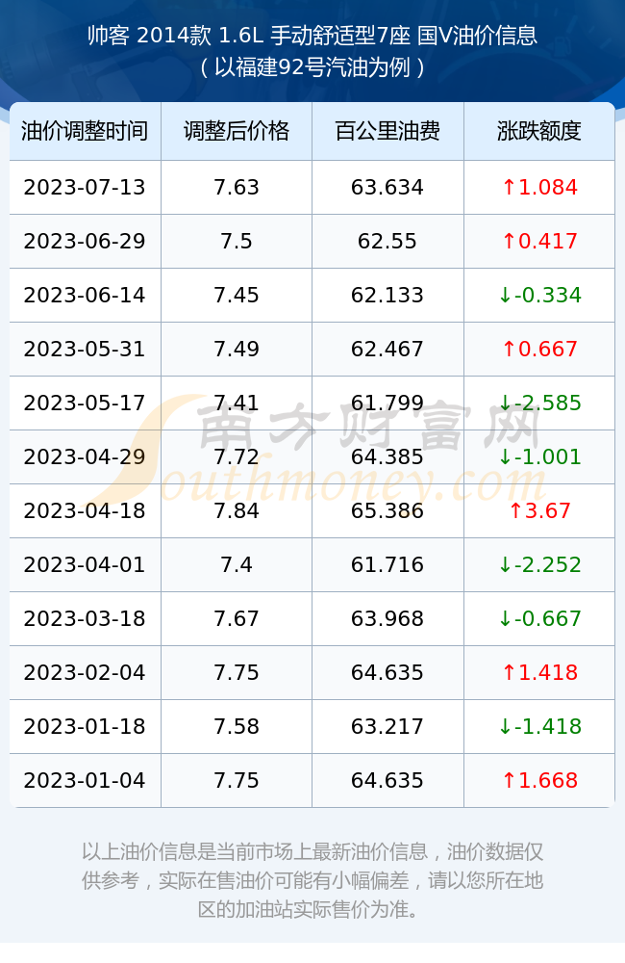Viewport: 625px width, 963px height.
Task: Click the 百公里油费 column header
Action: click(x=387, y=131)
